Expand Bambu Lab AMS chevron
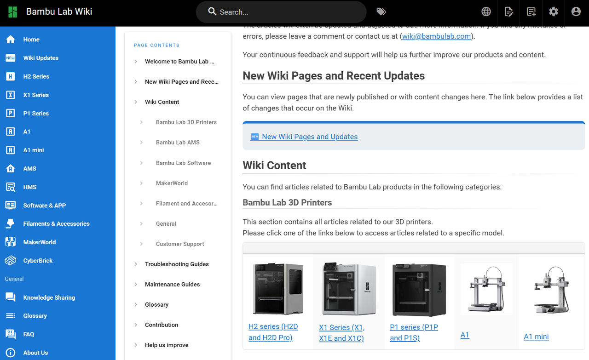589x360 pixels. point(141,142)
